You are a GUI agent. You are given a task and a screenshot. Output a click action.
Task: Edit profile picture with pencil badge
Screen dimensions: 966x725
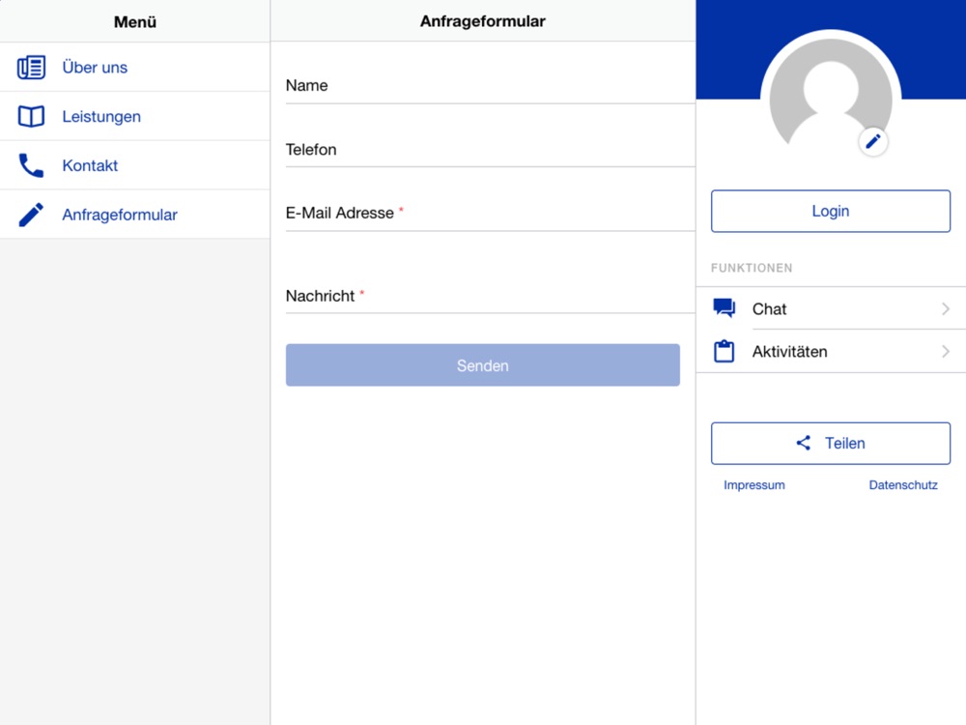(873, 142)
